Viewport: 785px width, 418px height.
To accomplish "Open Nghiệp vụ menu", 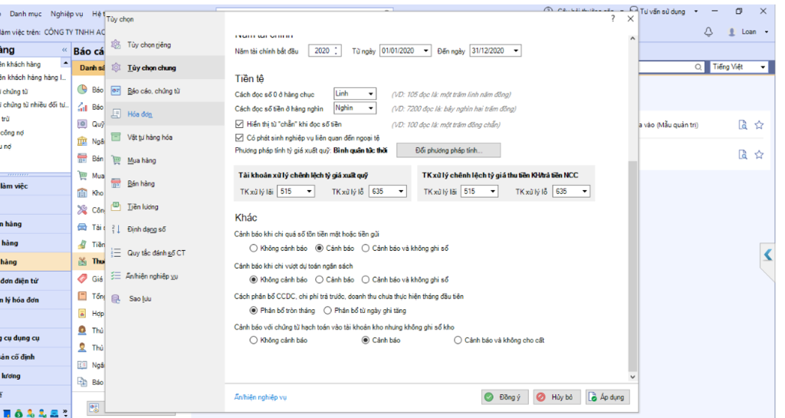I will (x=67, y=14).
